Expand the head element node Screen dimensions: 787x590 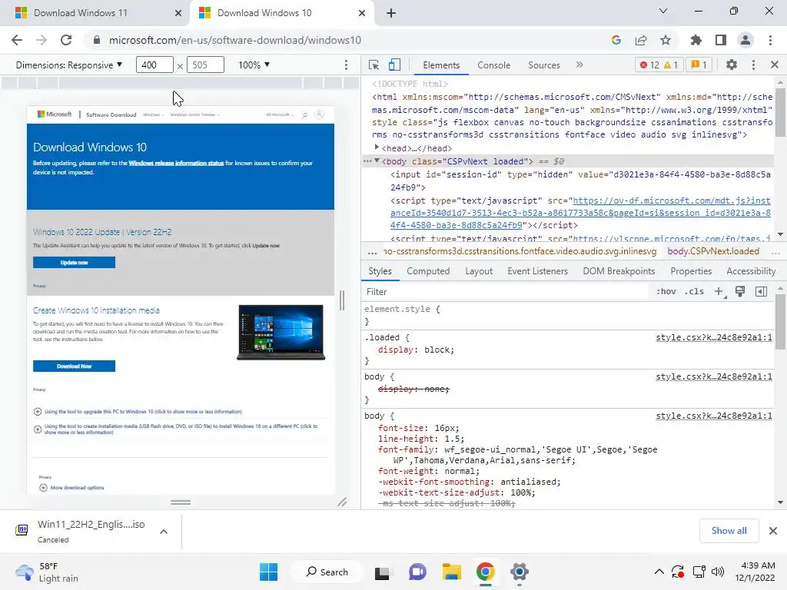(377, 147)
